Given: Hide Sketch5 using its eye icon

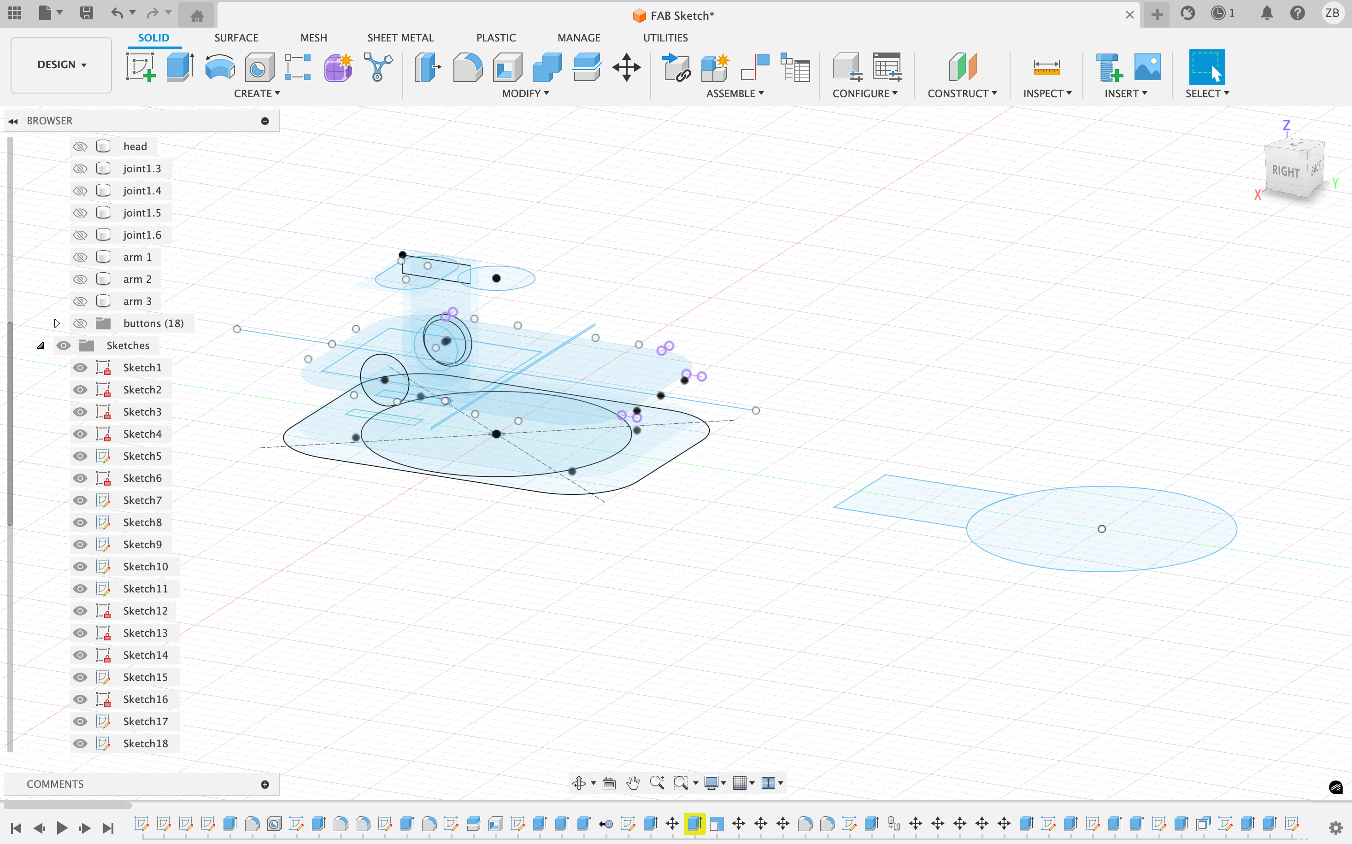Looking at the screenshot, I should pos(80,456).
